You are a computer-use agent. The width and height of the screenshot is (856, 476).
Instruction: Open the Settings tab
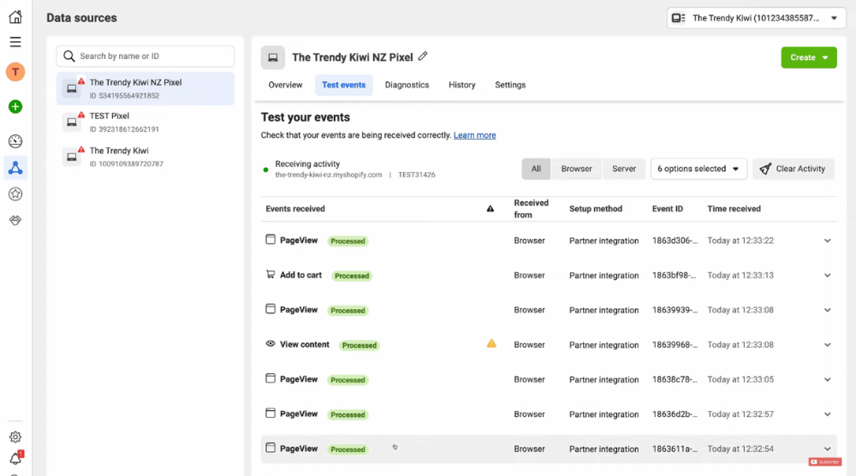[510, 85]
